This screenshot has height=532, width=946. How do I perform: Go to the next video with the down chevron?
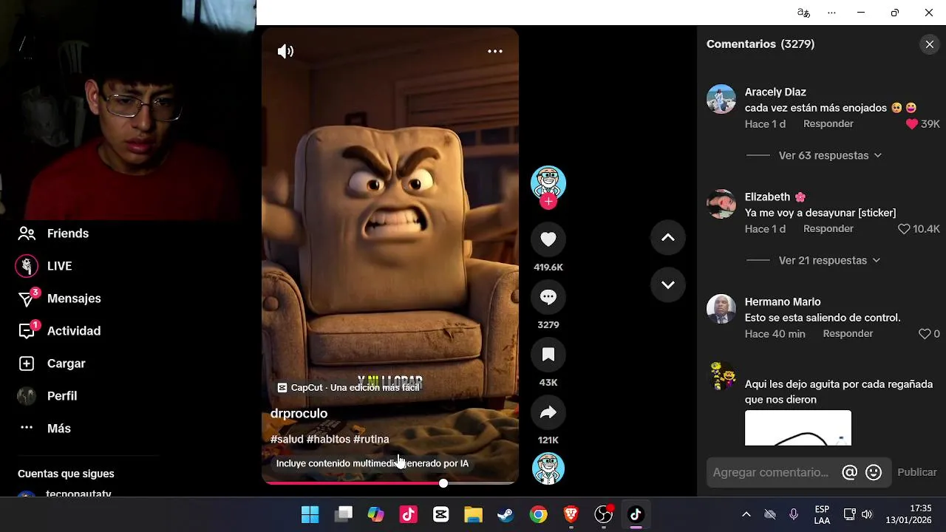tap(668, 285)
